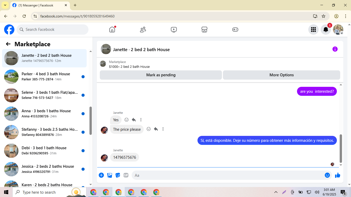Open Stefanny 3 beds 2.5 baths chat

(44, 132)
